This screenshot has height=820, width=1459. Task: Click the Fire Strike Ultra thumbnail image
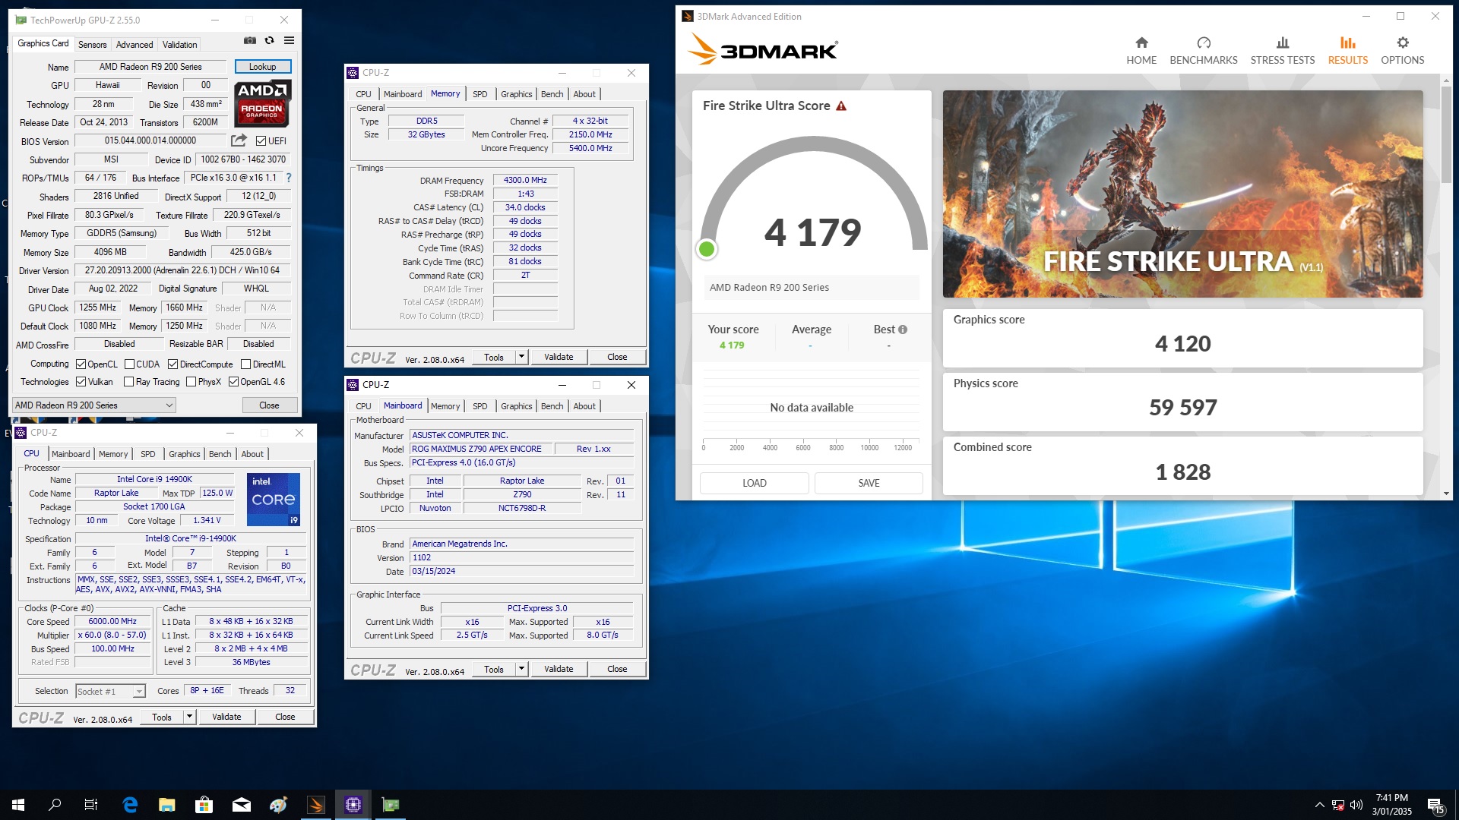coord(1183,194)
